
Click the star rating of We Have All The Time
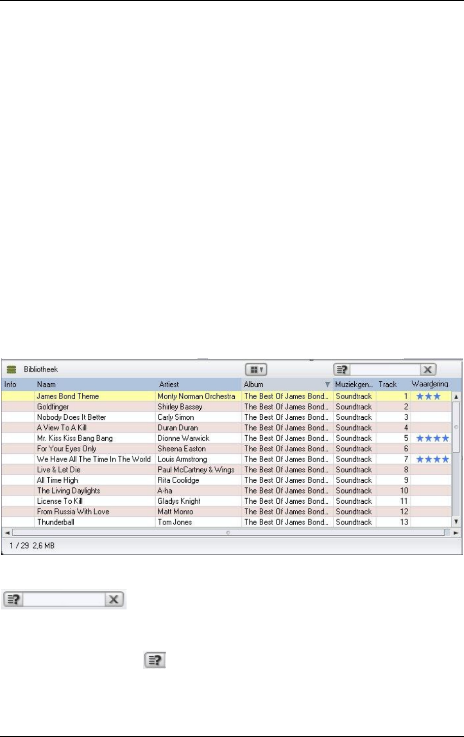tap(432, 459)
